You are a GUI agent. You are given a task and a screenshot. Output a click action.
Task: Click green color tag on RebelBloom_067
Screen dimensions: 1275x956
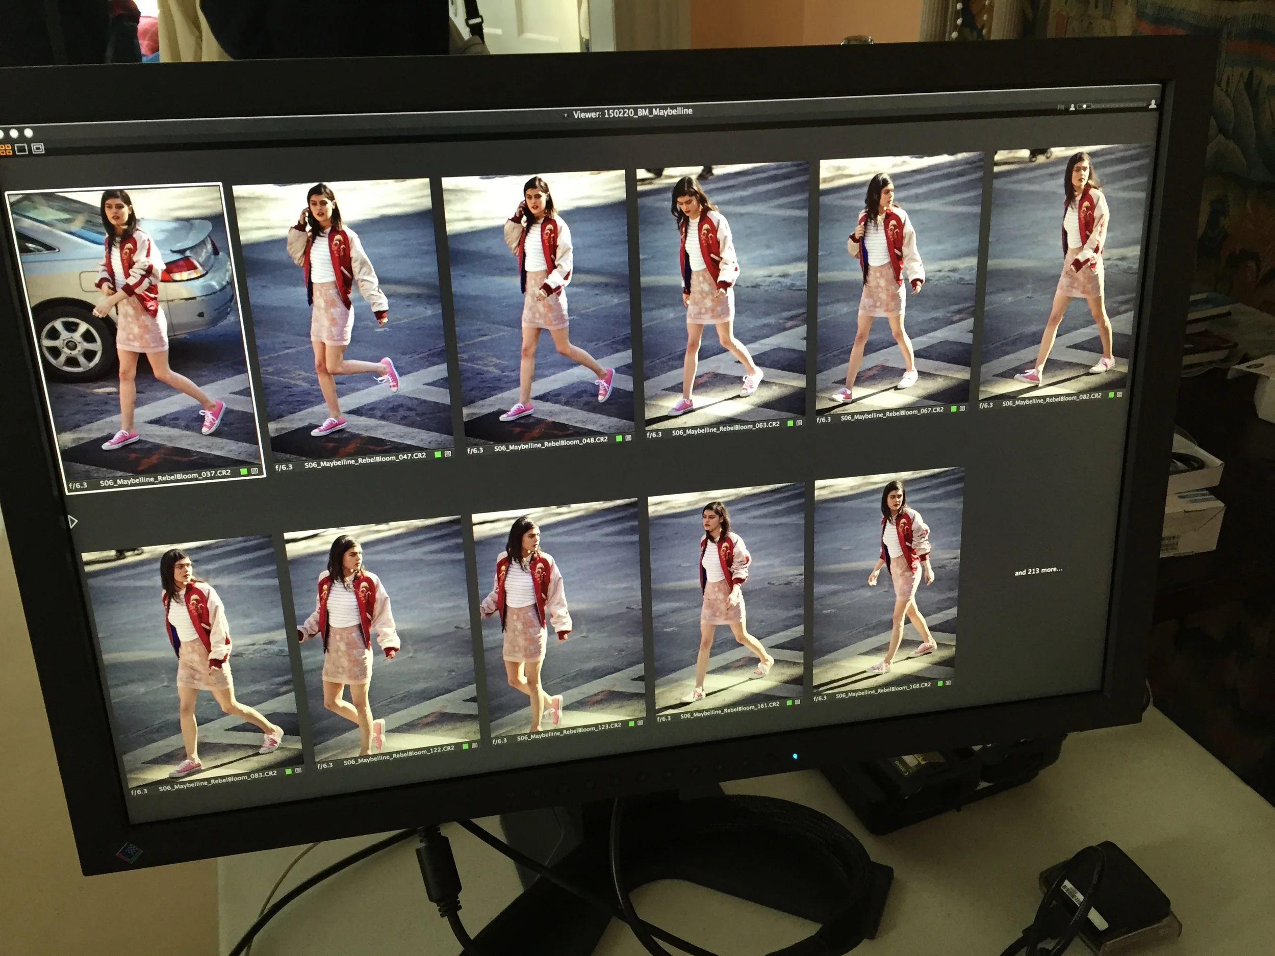point(954,409)
